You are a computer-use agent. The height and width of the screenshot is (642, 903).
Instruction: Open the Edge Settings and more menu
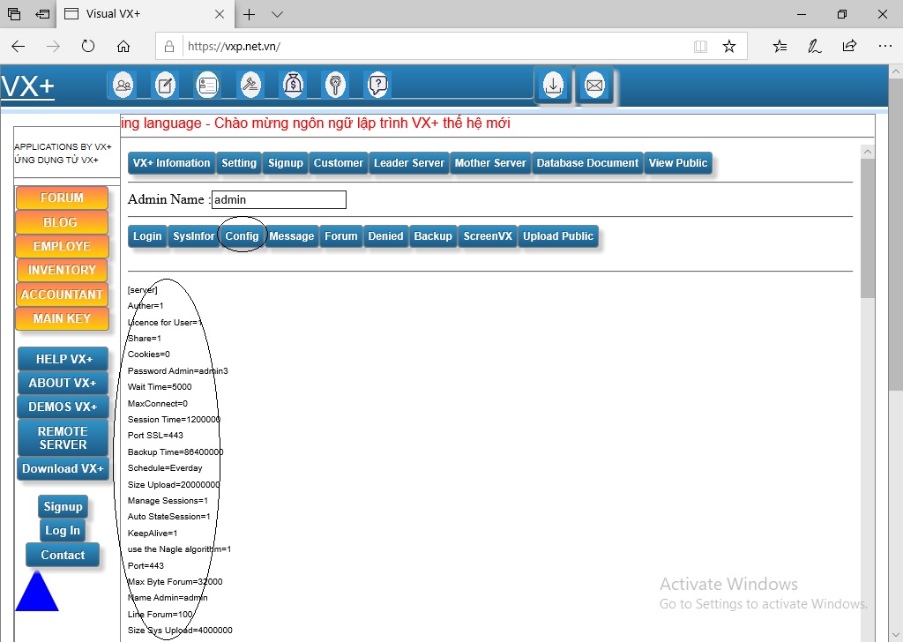(x=884, y=46)
